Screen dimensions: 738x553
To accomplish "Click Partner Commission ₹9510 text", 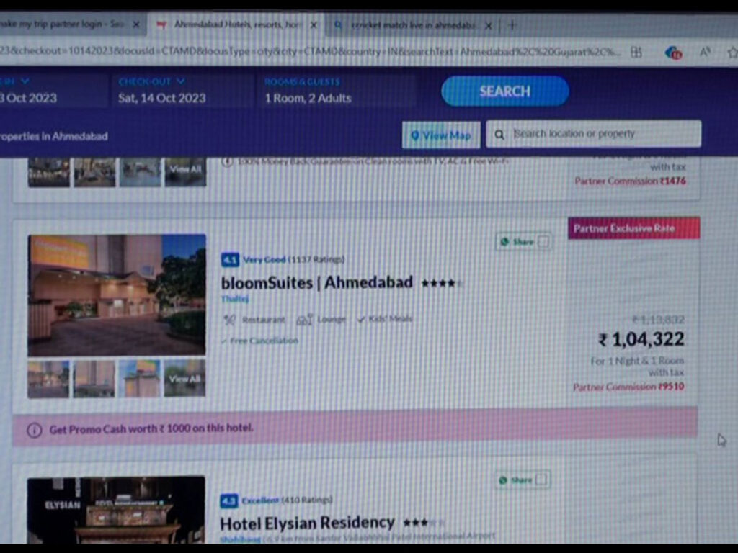I will (x=628, y=387).
